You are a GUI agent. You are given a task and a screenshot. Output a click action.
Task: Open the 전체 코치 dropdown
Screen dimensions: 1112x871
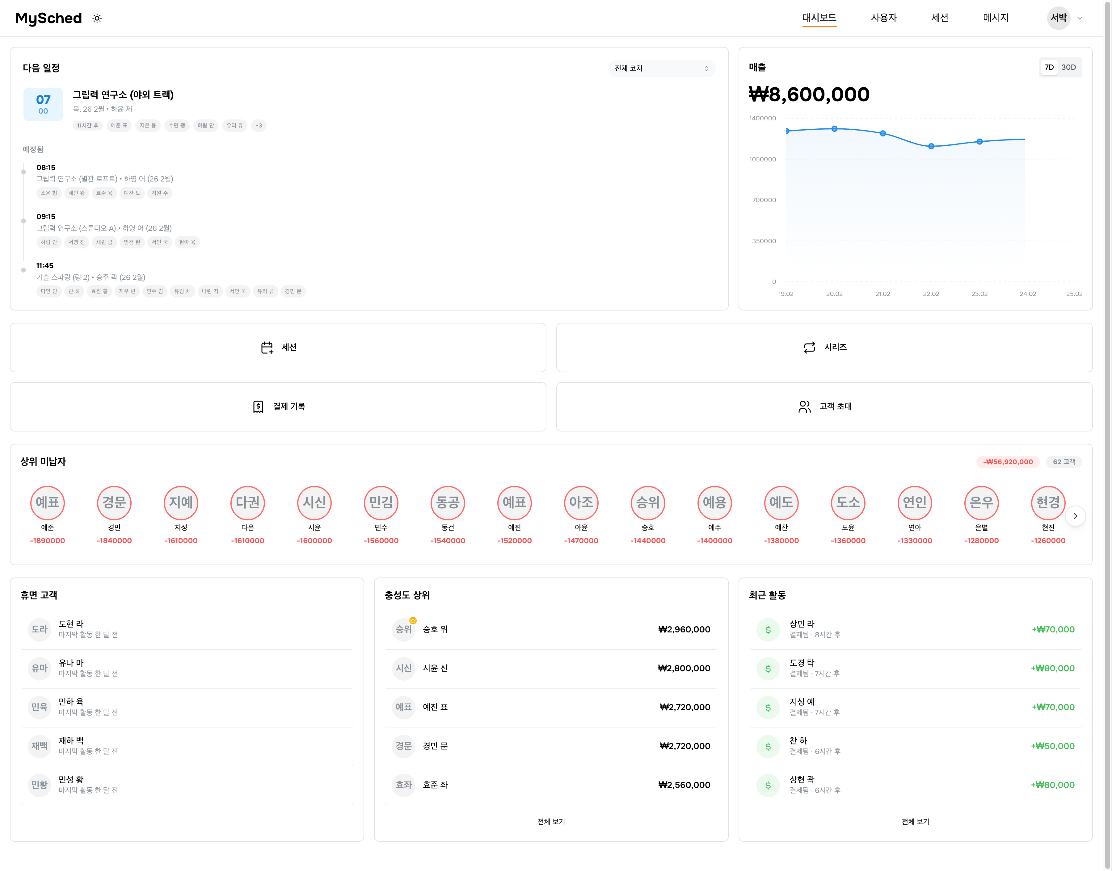(x=661, y=68)
